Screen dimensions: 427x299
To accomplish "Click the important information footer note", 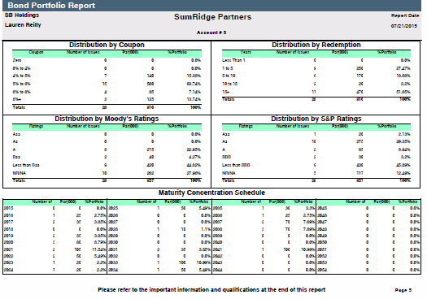I will tap(211, 290).
